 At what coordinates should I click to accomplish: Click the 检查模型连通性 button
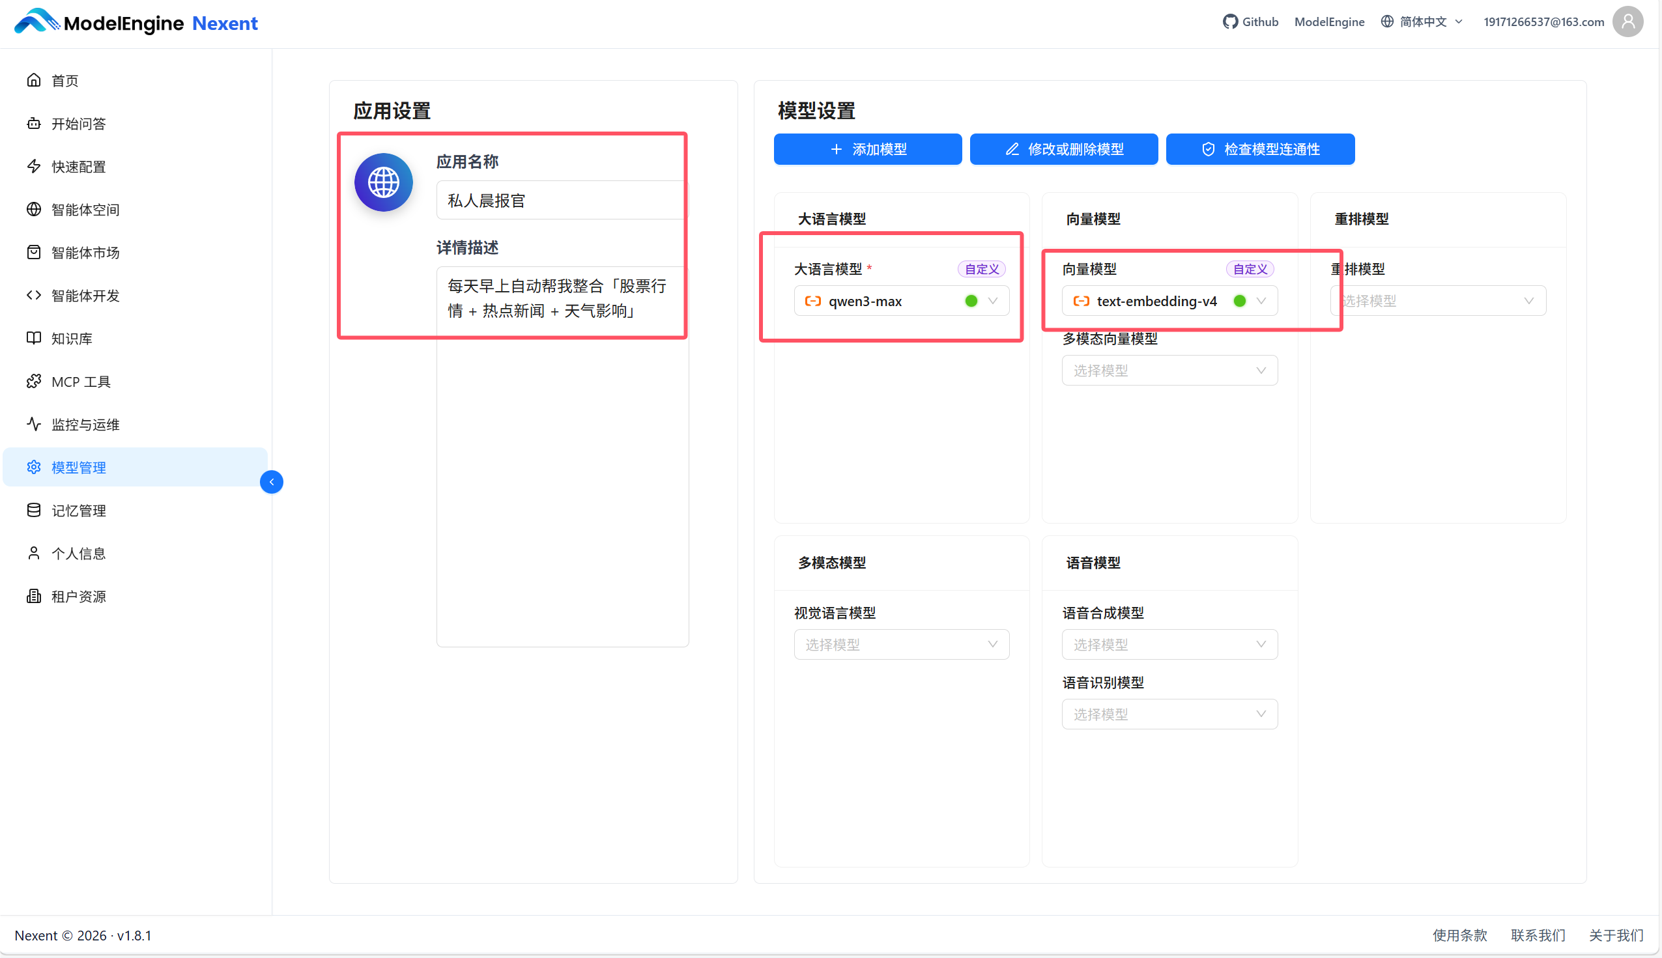(x=1260, y=149)
